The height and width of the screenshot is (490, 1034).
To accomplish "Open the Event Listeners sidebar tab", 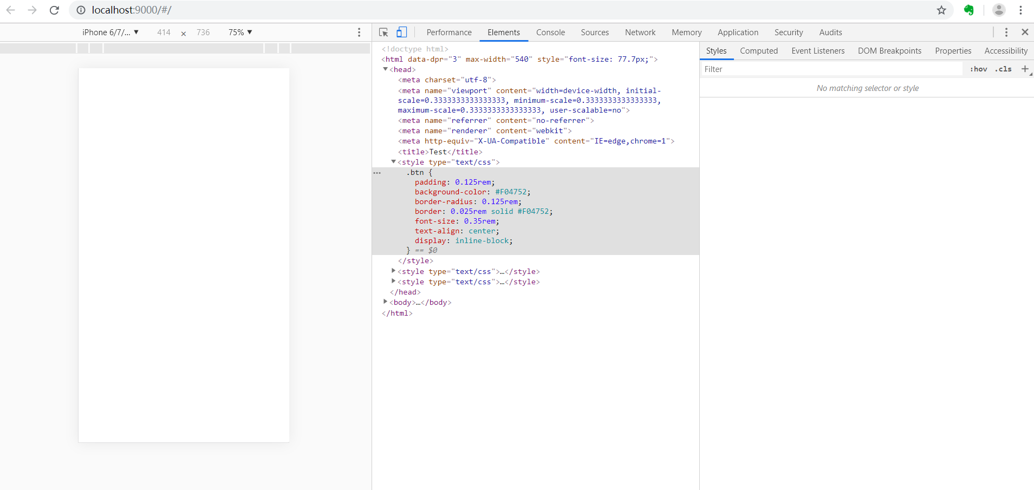I will pyautogui.click(x=818, y=51).
